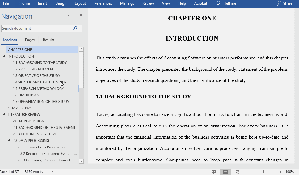Click the zoom in plus button

tap(281, 172)
